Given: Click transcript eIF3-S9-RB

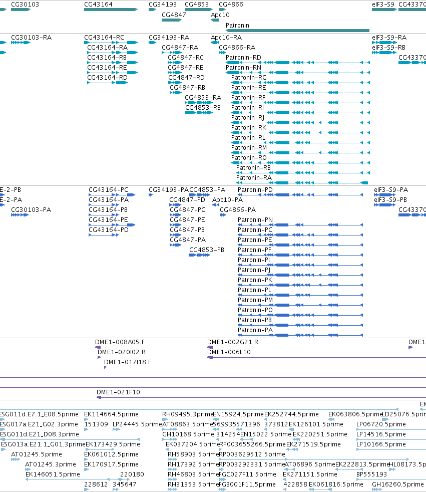Looking at the screenshot, I should click(x=388, y=48).
